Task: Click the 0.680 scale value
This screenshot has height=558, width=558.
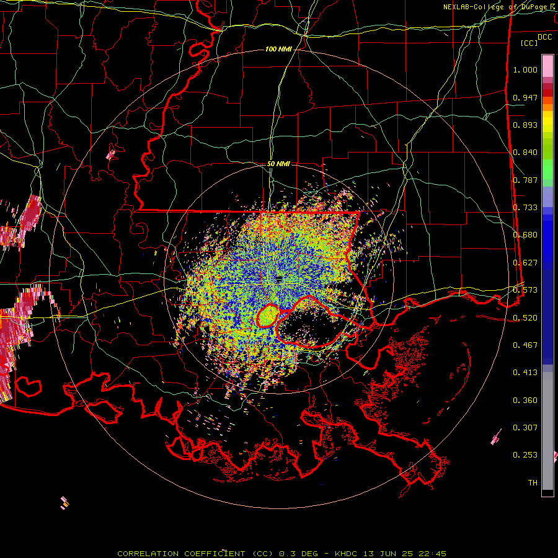Action: pyautogui.click(x=525, y=235)
